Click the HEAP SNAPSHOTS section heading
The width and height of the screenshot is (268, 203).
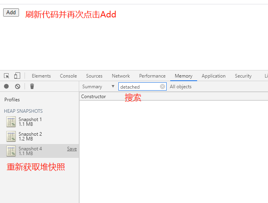[23, 111]
